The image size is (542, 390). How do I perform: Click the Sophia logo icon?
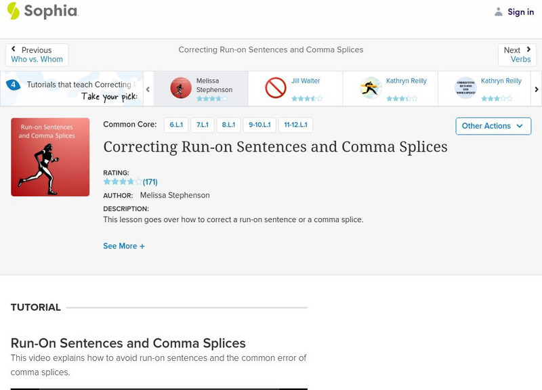point(14,11)
